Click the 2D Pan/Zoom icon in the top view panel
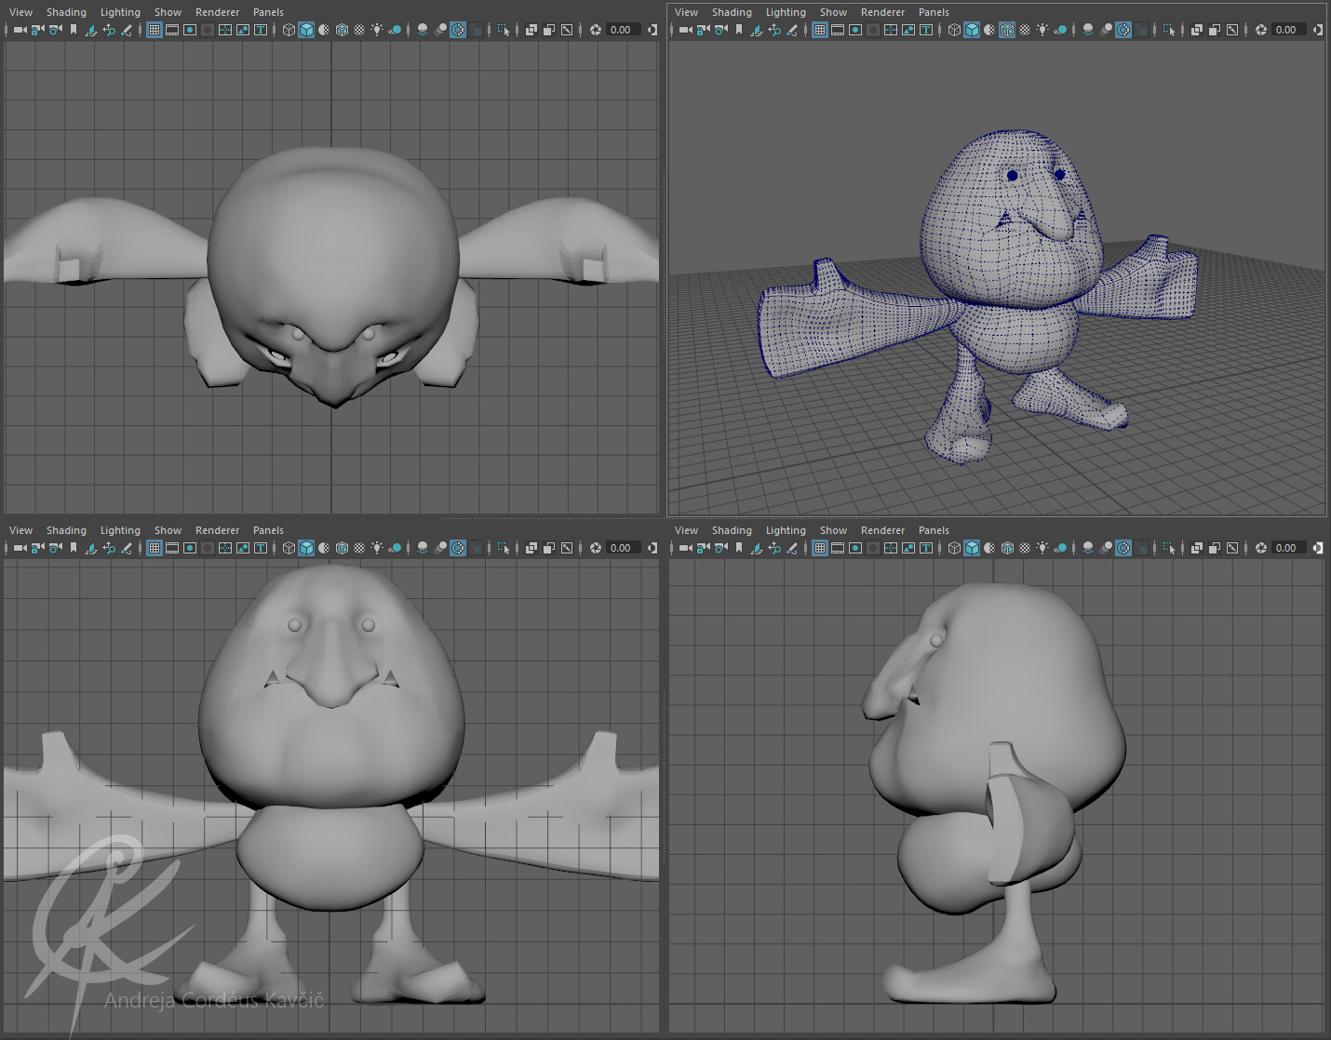Viewport: 1331px width, 1040px height. click(109, 30)
